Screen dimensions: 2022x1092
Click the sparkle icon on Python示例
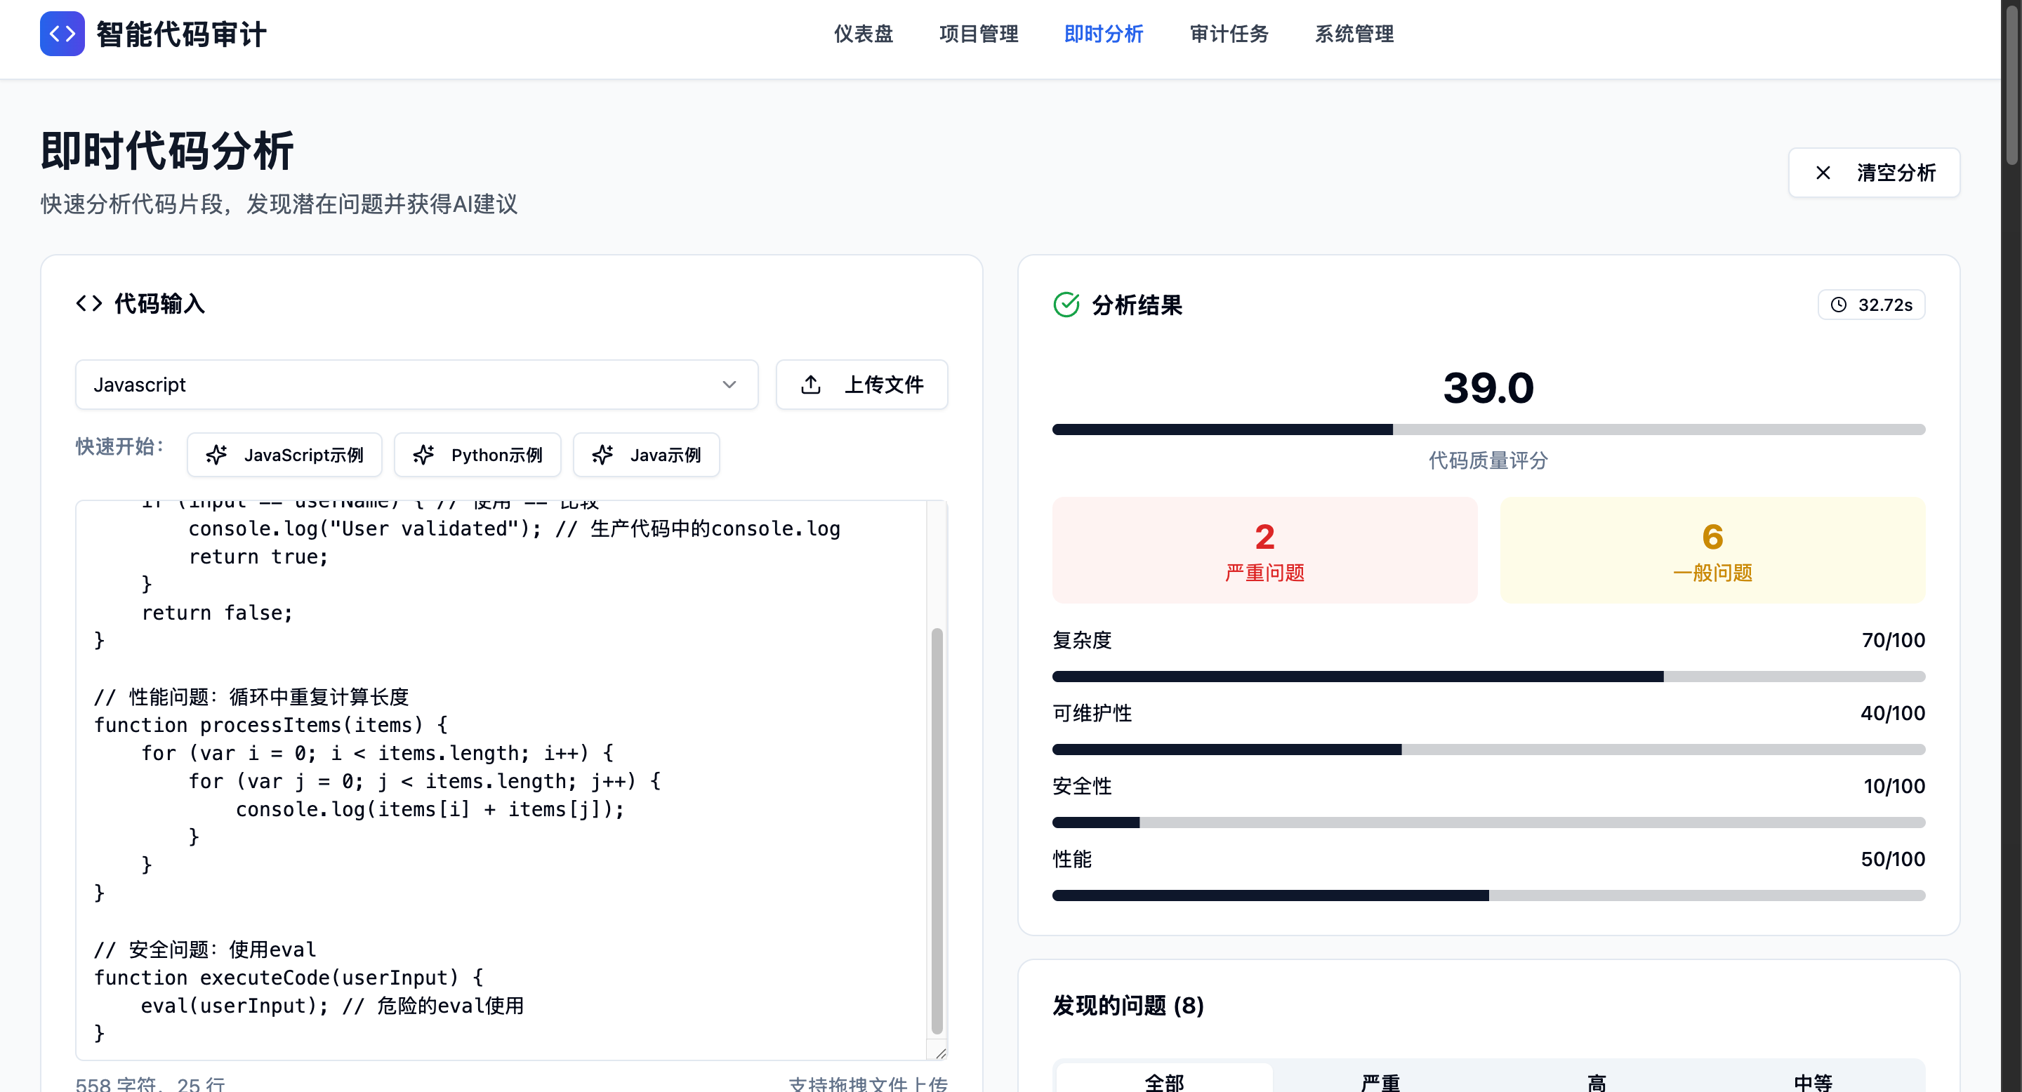coord(424,455)
